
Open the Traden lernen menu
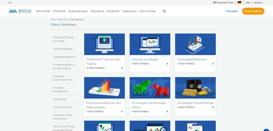[x=129, y=11]
